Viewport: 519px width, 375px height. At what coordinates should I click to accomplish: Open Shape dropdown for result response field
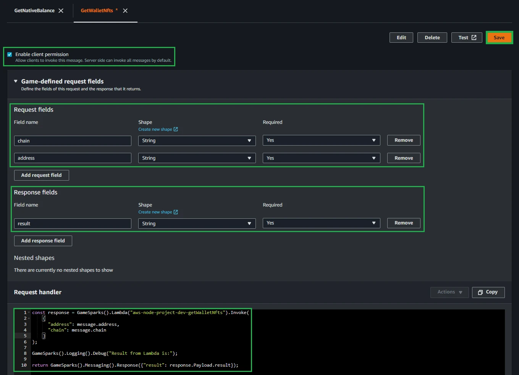(197, 224)
